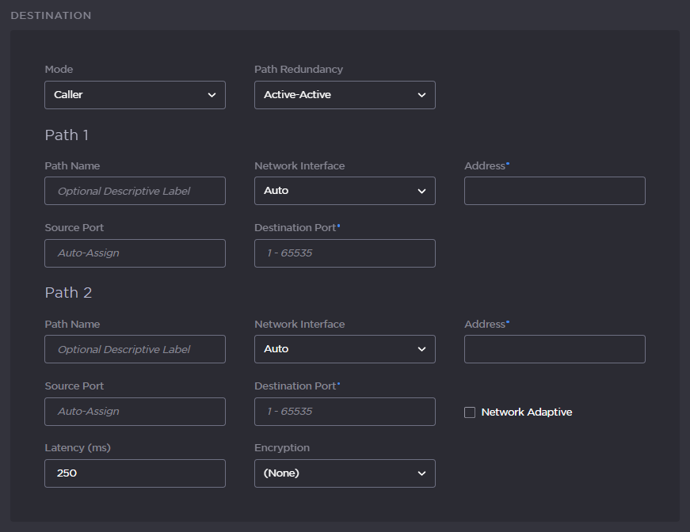Click the Path Redundancy chevron icon
Screen dimensions: 690x532
coord(422,94)
